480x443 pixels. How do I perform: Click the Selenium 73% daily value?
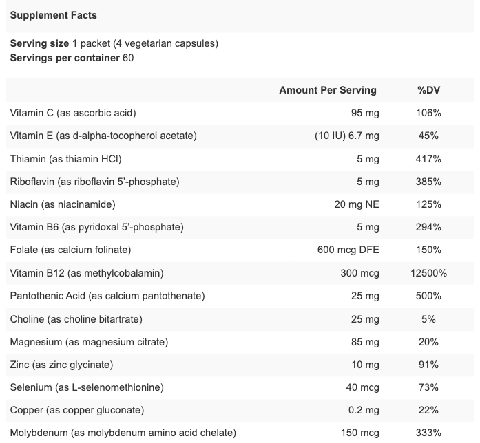[x=428, y=387]
